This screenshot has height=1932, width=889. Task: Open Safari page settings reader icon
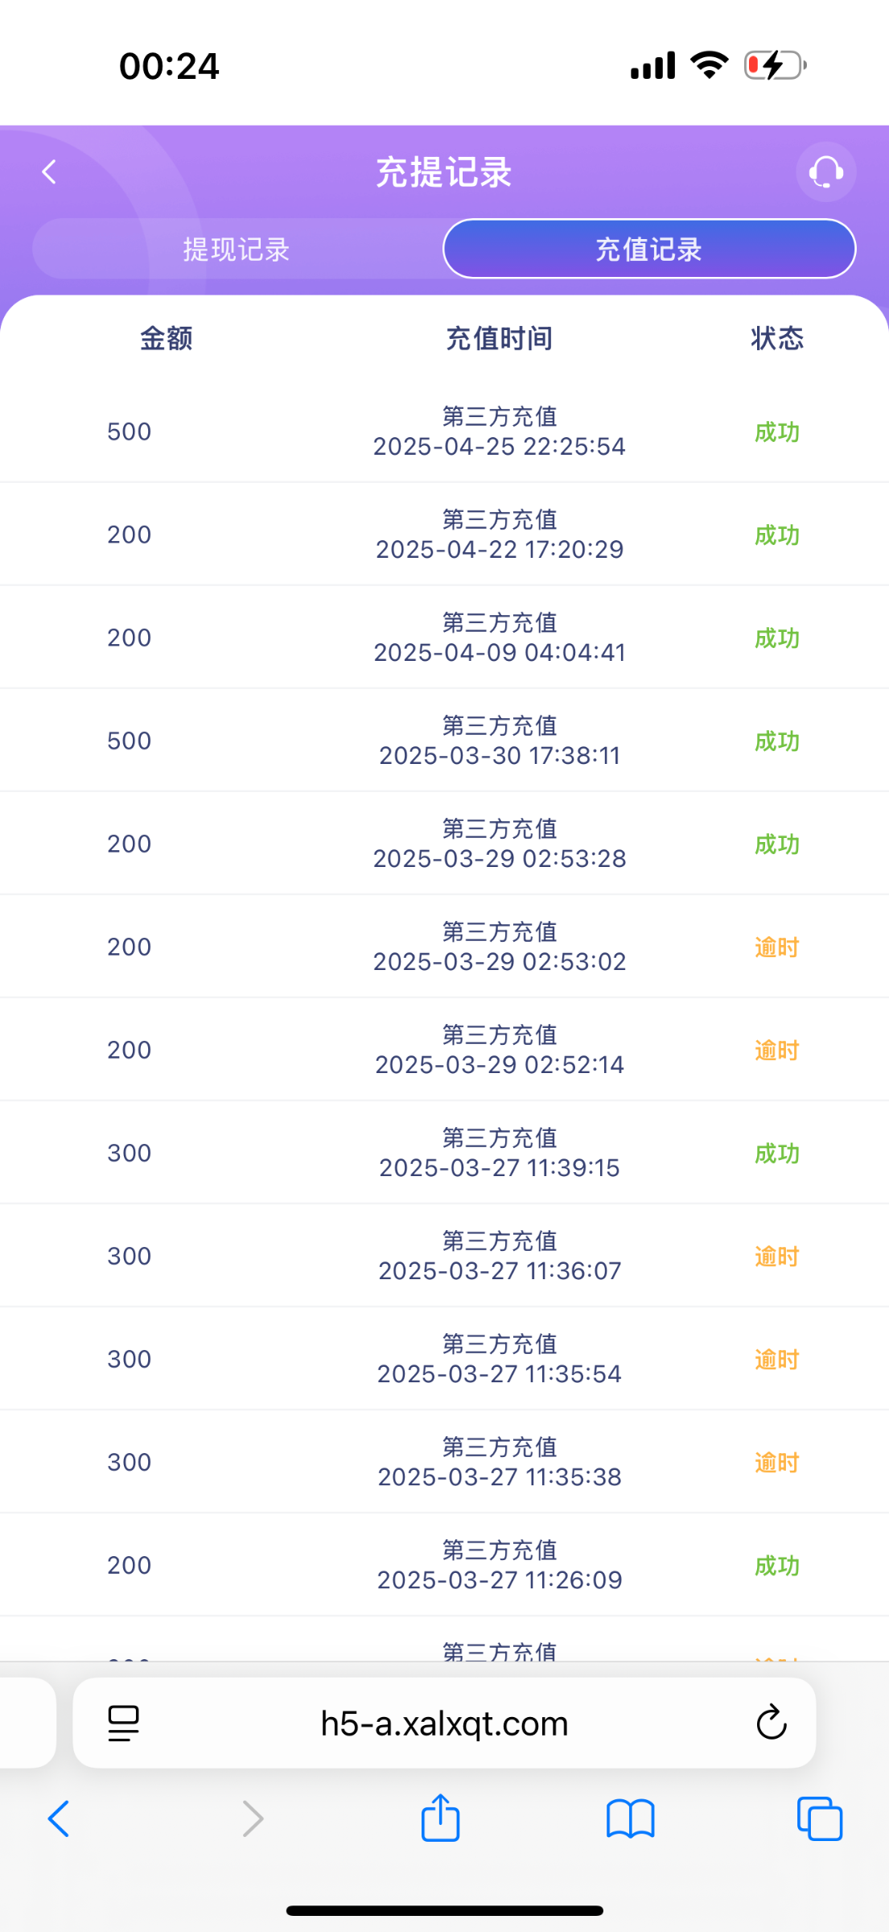123,1723
